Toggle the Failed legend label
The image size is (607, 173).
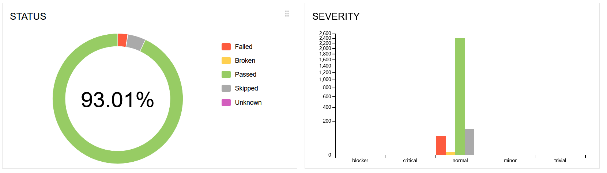[x=244, y=47]
